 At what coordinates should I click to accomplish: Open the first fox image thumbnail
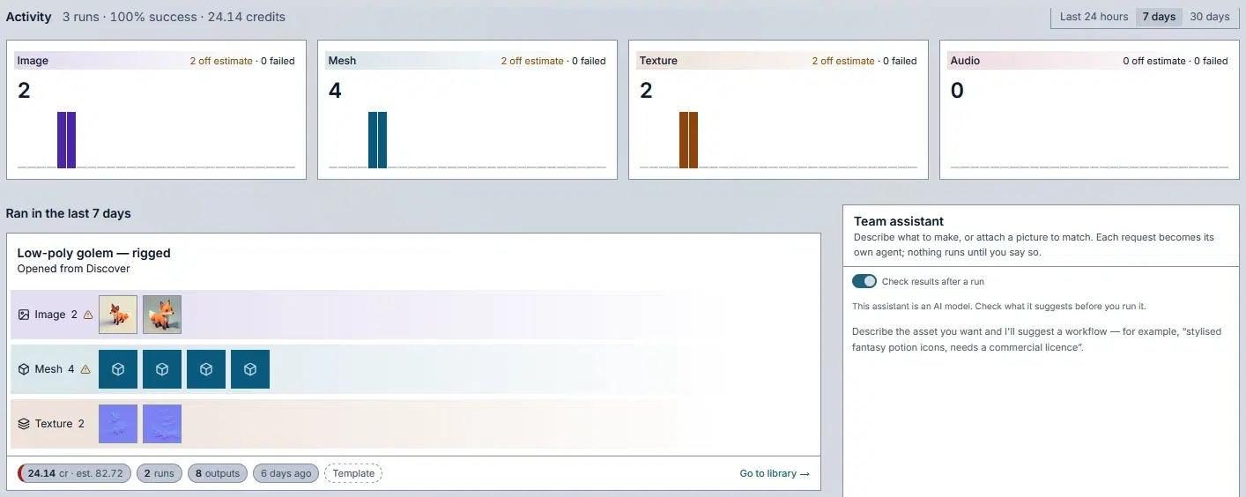(118, 315)
